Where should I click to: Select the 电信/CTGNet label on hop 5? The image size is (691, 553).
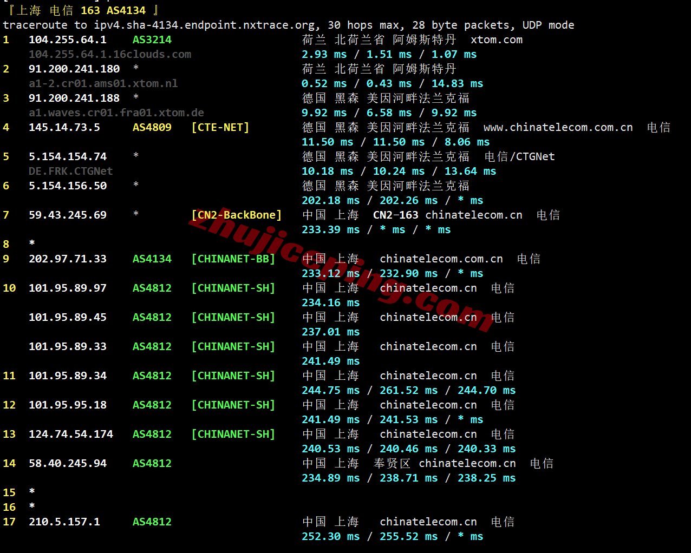(520, 157)
